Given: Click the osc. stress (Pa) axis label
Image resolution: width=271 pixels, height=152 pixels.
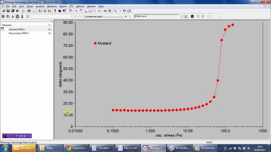Looking at the screenshot, I should point(169,136).
